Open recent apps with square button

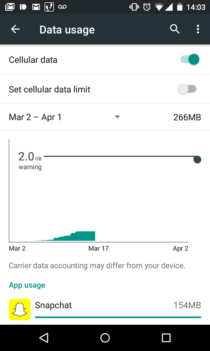[166, 337]
